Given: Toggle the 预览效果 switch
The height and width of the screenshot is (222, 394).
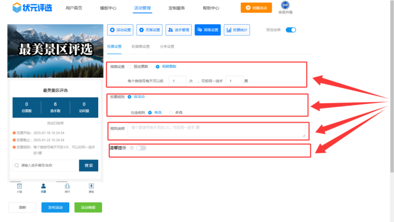Looking at the screenshot, I should (x=291, y=30).
